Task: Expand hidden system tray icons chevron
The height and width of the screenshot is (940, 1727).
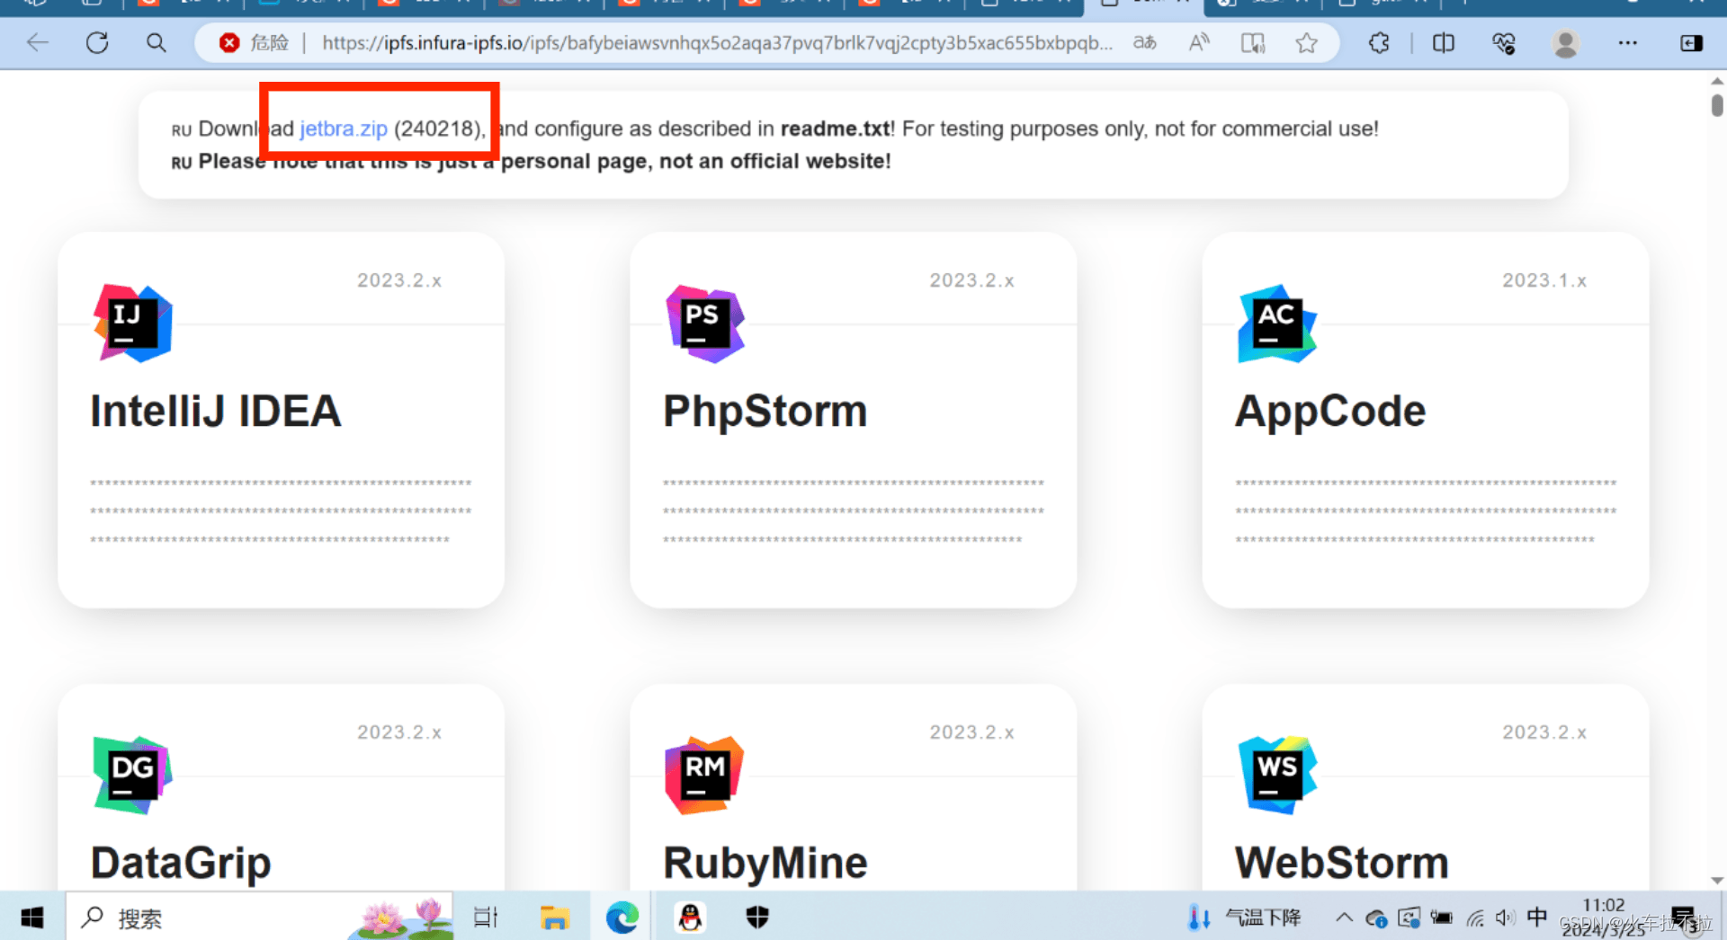Action: [x=1344, y=918]
